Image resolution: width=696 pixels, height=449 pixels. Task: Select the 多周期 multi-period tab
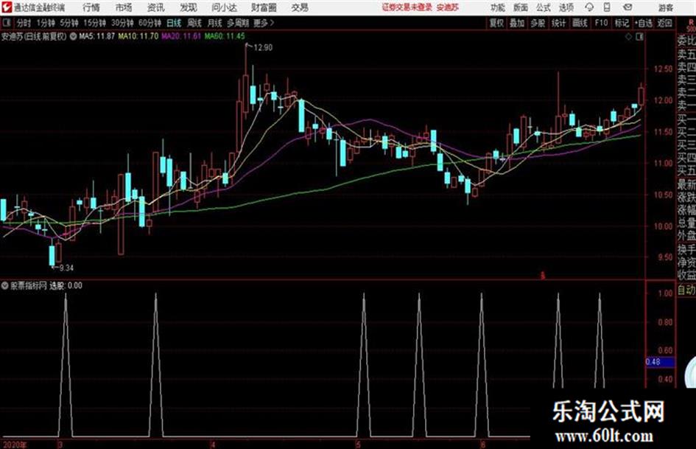(x=238, y=23)
